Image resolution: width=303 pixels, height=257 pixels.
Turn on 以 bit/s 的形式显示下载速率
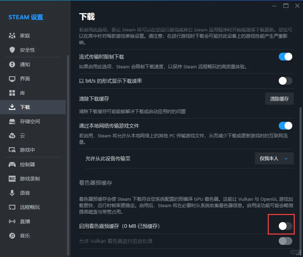pos(285,81)
